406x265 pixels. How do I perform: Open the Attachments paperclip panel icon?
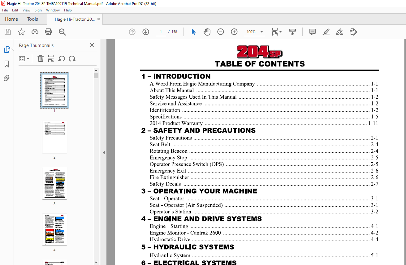tap(7, 78)
